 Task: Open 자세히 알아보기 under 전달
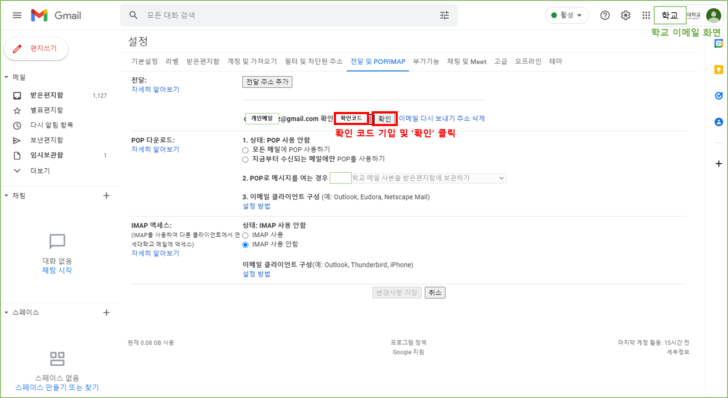pyautogui.click(x=155, y=89)
